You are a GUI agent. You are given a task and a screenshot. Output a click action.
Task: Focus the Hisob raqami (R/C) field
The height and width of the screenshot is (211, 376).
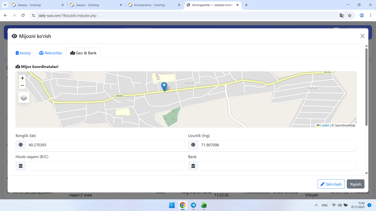point(105,166)
